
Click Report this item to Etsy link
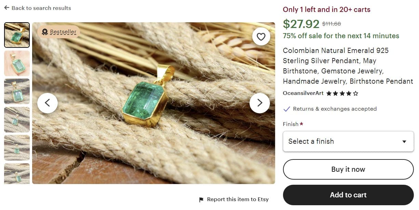pyautogui.click(x=238, y=199)
